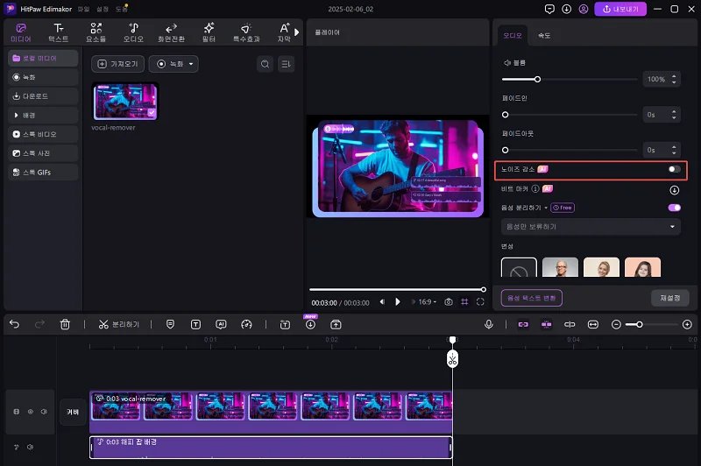Open the 녹화 record dropdown
This screenshot has height=466, width=701.
tap(173, 64)
